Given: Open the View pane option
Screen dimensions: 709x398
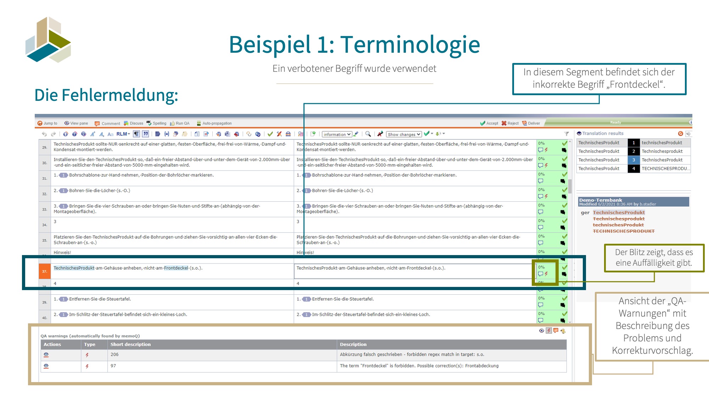Looking at the screenshot, I should pyautogui.click(x=76, y=123).
